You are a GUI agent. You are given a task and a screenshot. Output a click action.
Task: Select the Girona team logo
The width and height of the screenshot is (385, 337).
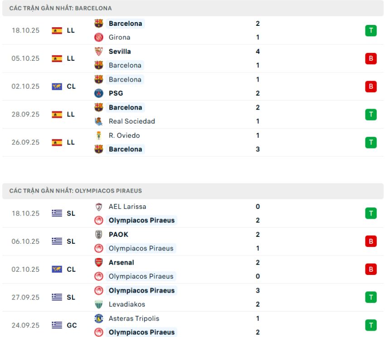[98, 37]
